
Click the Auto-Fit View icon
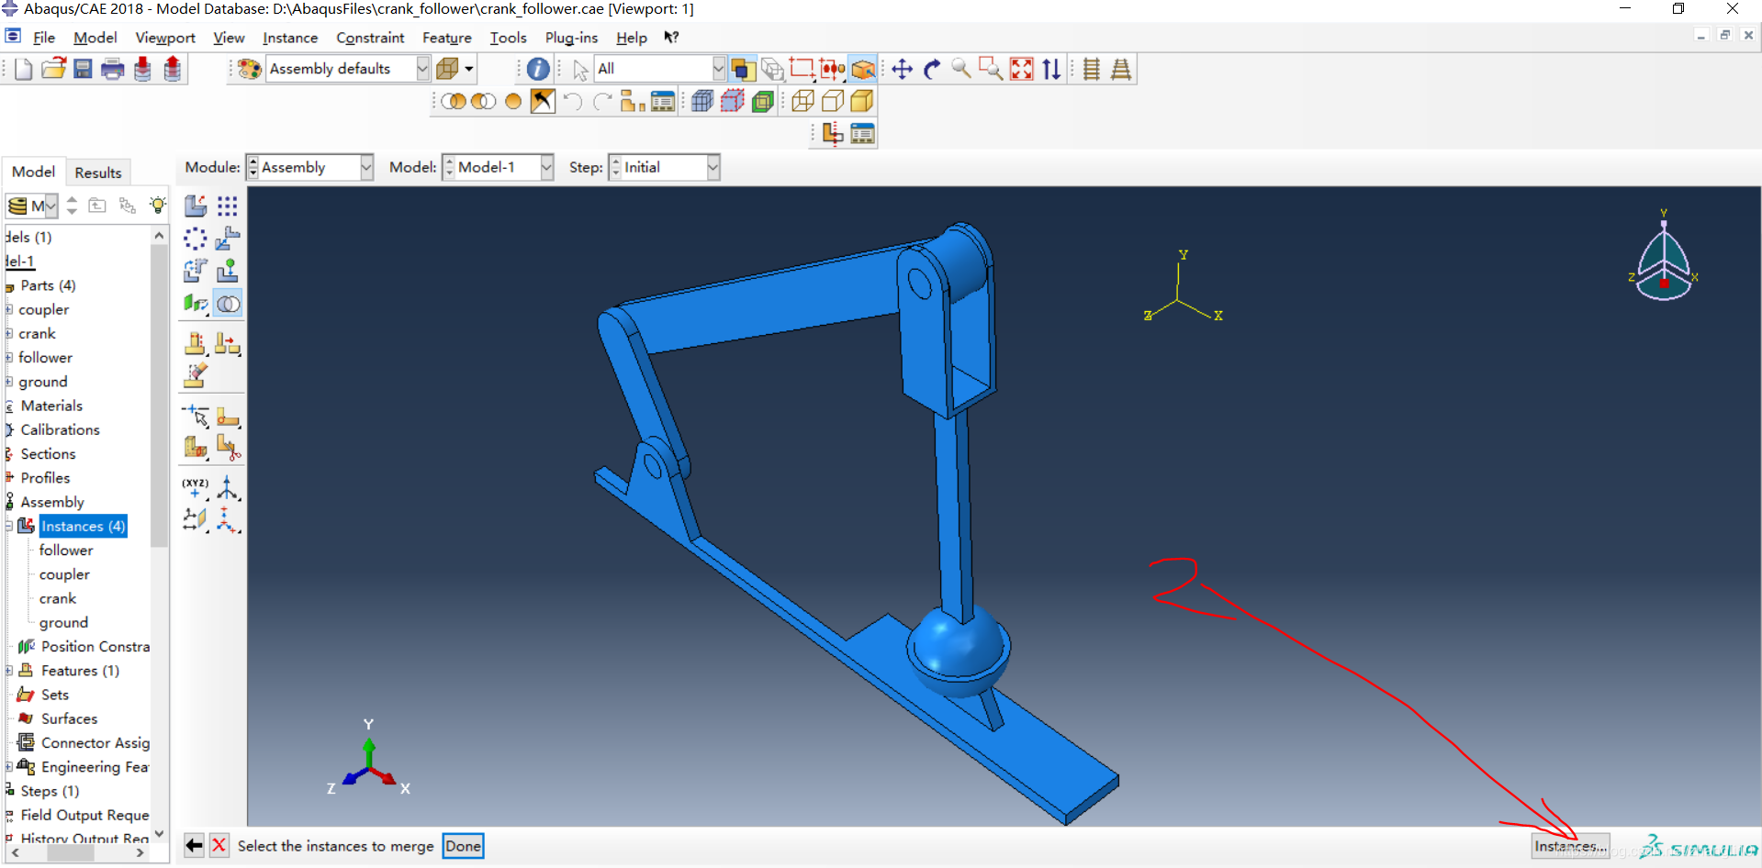point(1021,70)
